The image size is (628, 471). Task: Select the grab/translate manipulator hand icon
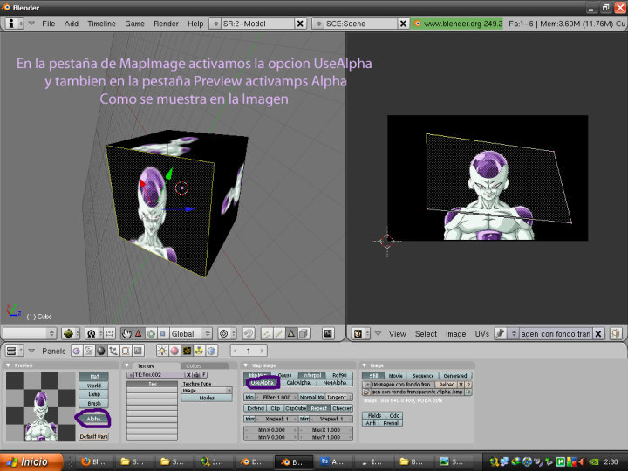[126, 333]
